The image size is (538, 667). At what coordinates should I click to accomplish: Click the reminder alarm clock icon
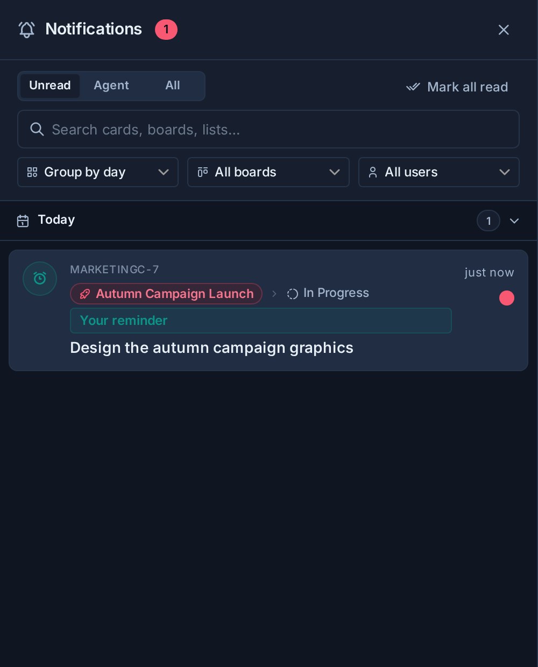[x=40, y=279]
